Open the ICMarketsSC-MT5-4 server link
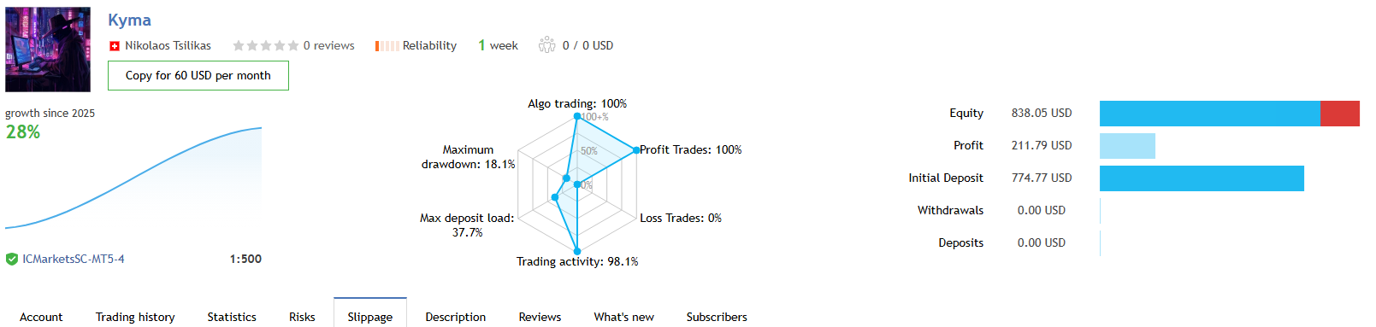Image resolution: width=1376 pixels, height=327 pixels. [x=74, y=259]
